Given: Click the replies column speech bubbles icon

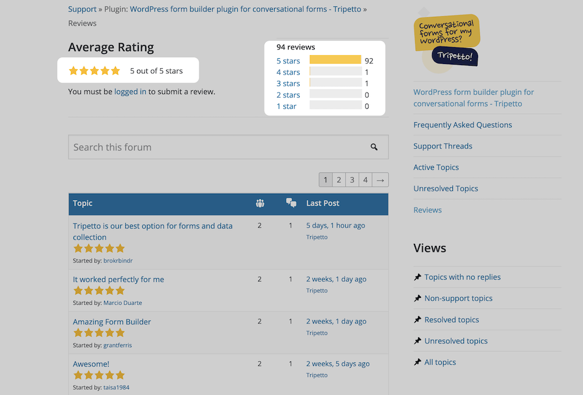Looking at the screenshot, I should pos(291,203).
